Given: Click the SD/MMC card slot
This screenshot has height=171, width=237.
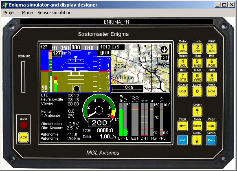Looking at the screenshot, I should (23, 77).
